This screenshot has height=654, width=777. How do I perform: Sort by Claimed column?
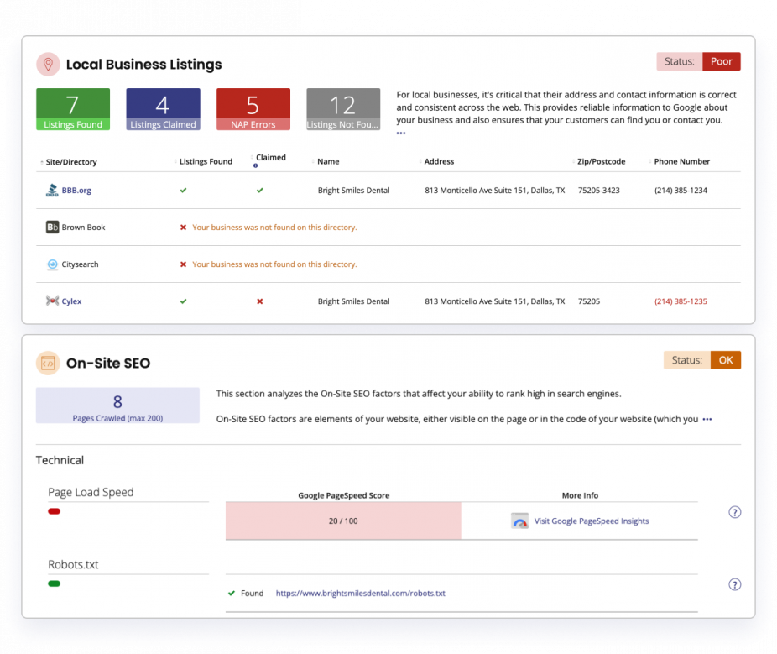270,158
